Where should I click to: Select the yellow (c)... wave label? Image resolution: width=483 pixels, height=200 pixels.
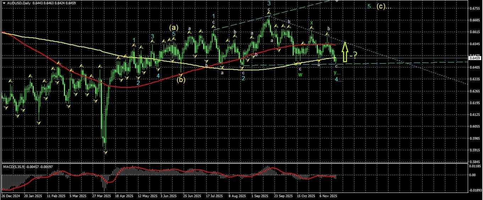point(384,6)
